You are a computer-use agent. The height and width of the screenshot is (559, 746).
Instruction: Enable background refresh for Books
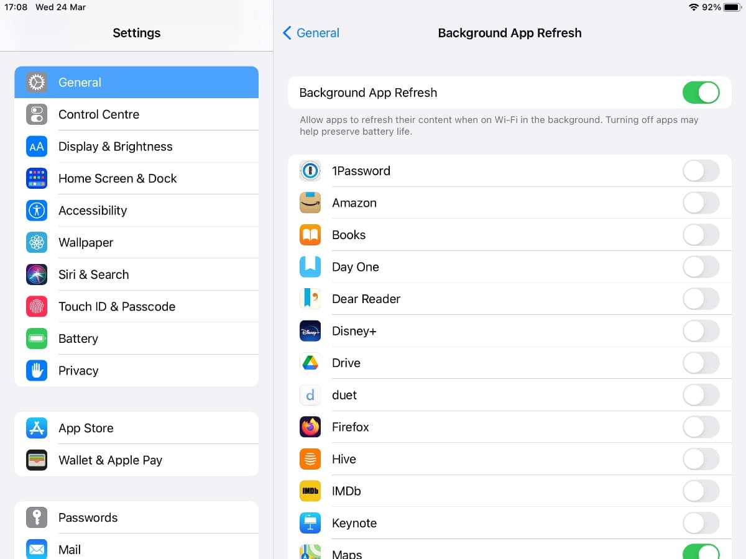(701, 235)
